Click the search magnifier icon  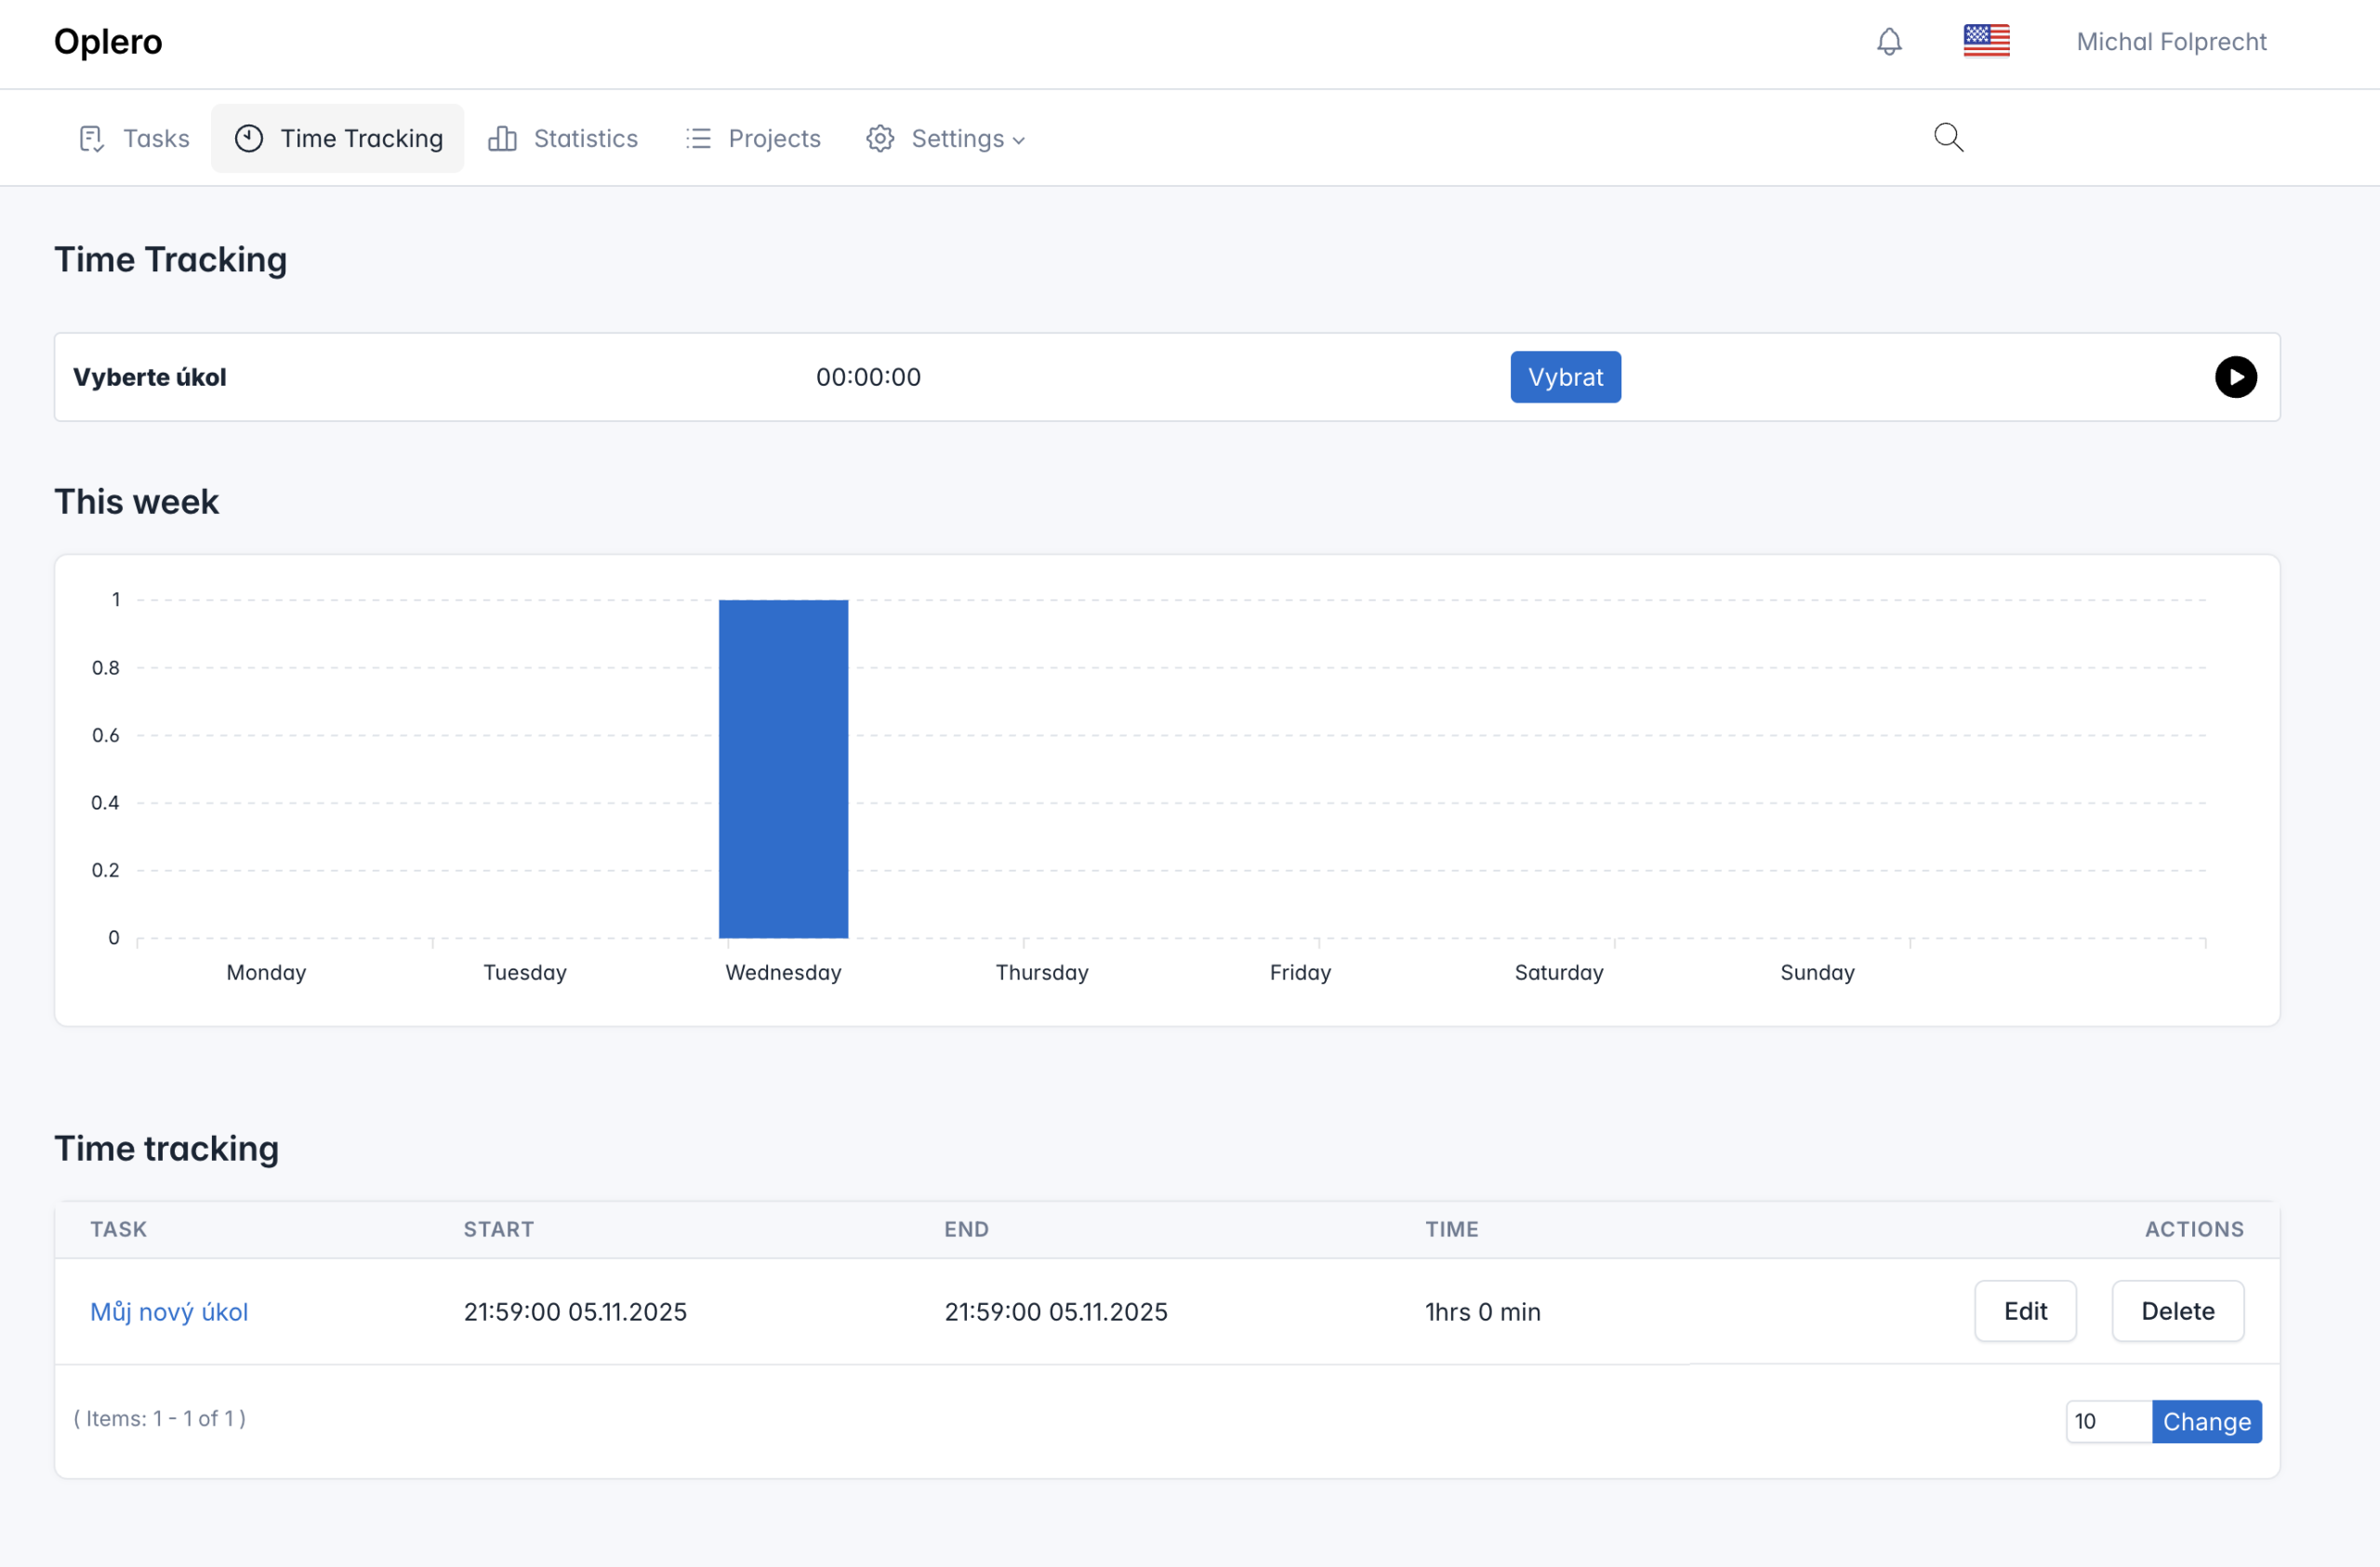tap(1948, 137)
